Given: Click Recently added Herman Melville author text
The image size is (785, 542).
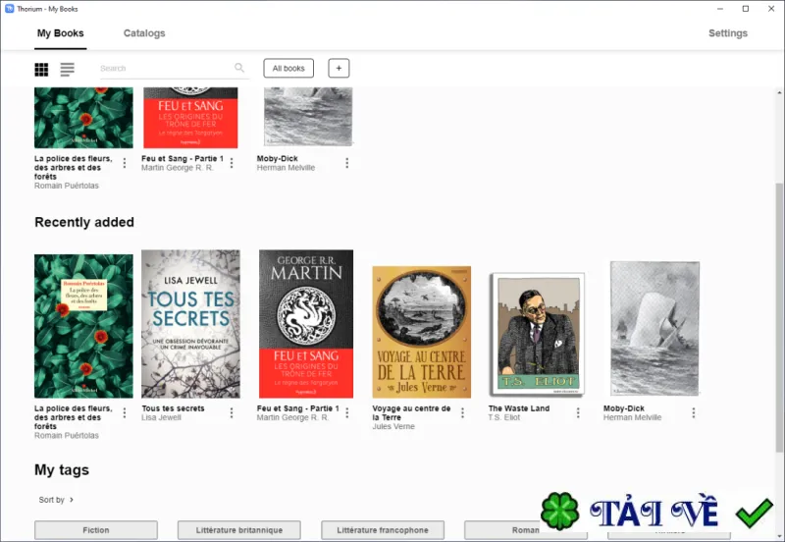Looking at the screenshot, I should [x=632, y=417].
